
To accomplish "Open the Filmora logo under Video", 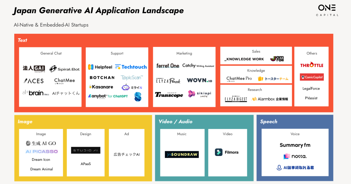I will (x=227, y=152).
